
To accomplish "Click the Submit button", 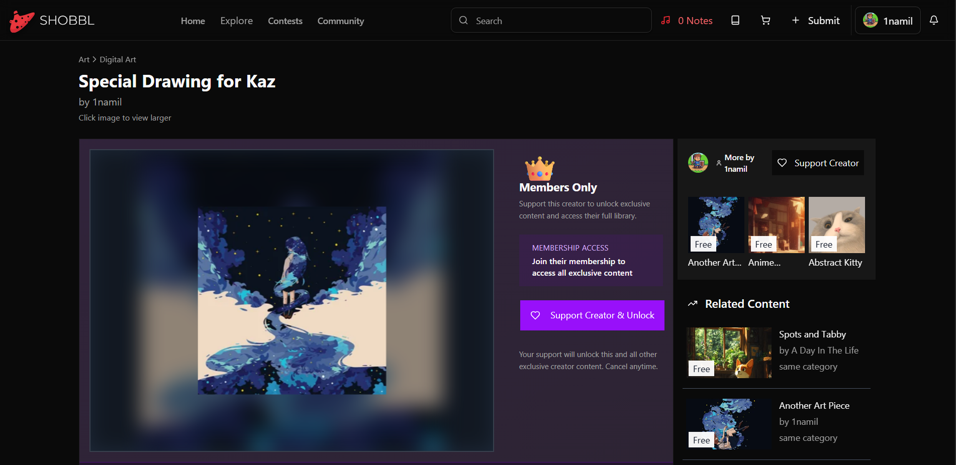I will coord(815,21).
